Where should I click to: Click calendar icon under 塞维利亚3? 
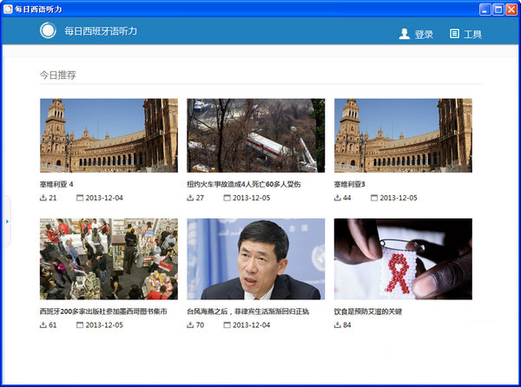click(374, 198)
